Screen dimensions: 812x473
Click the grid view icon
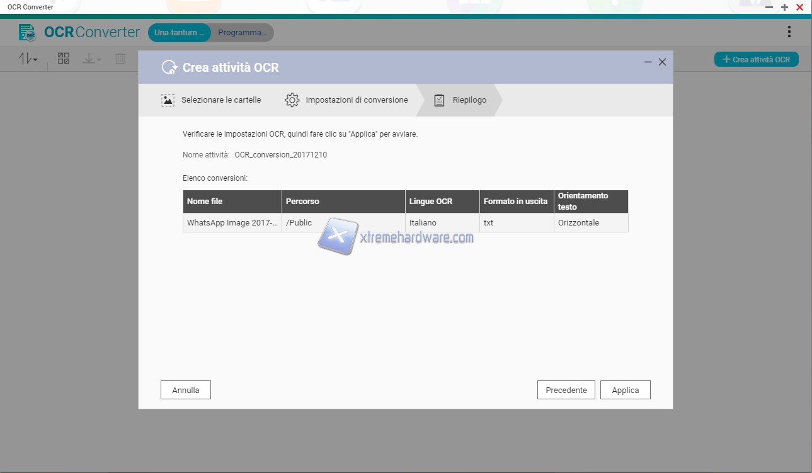coord(64,59)
